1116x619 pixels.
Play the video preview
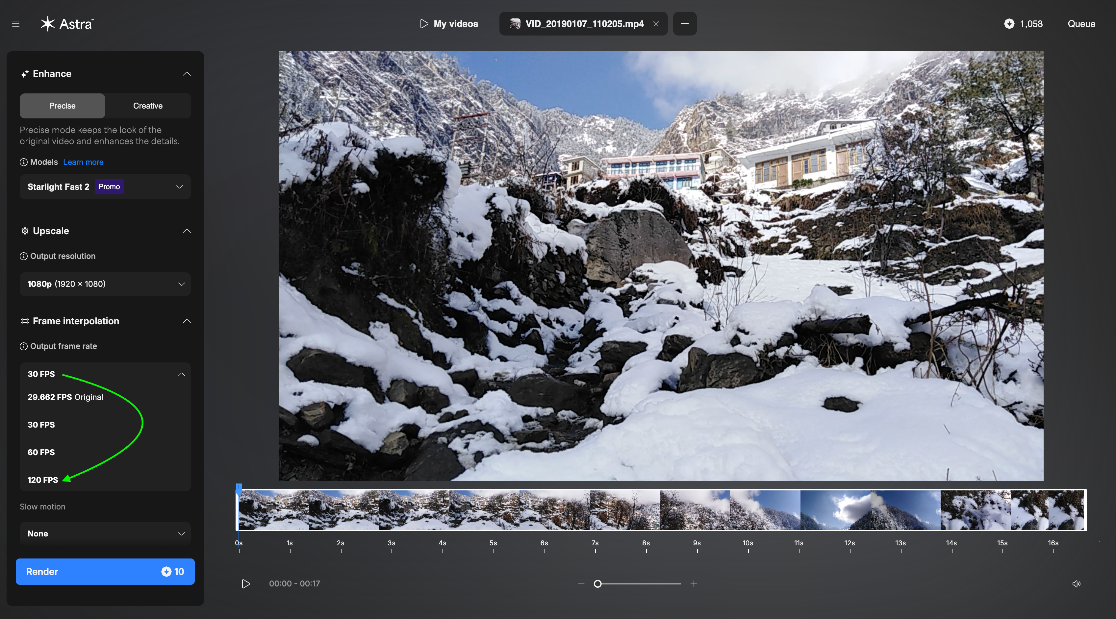[246, 583]
